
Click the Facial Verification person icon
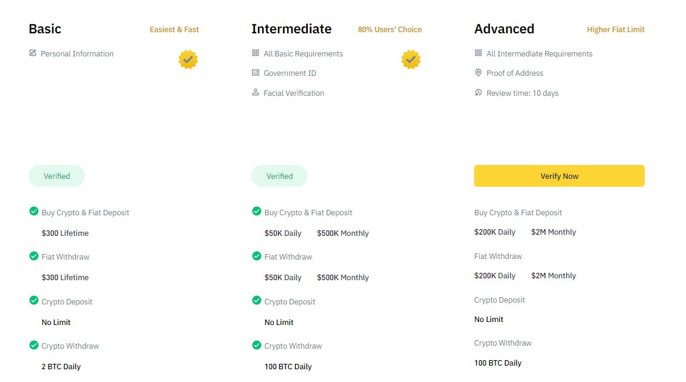pyautogui.click(x=256, y=93)
